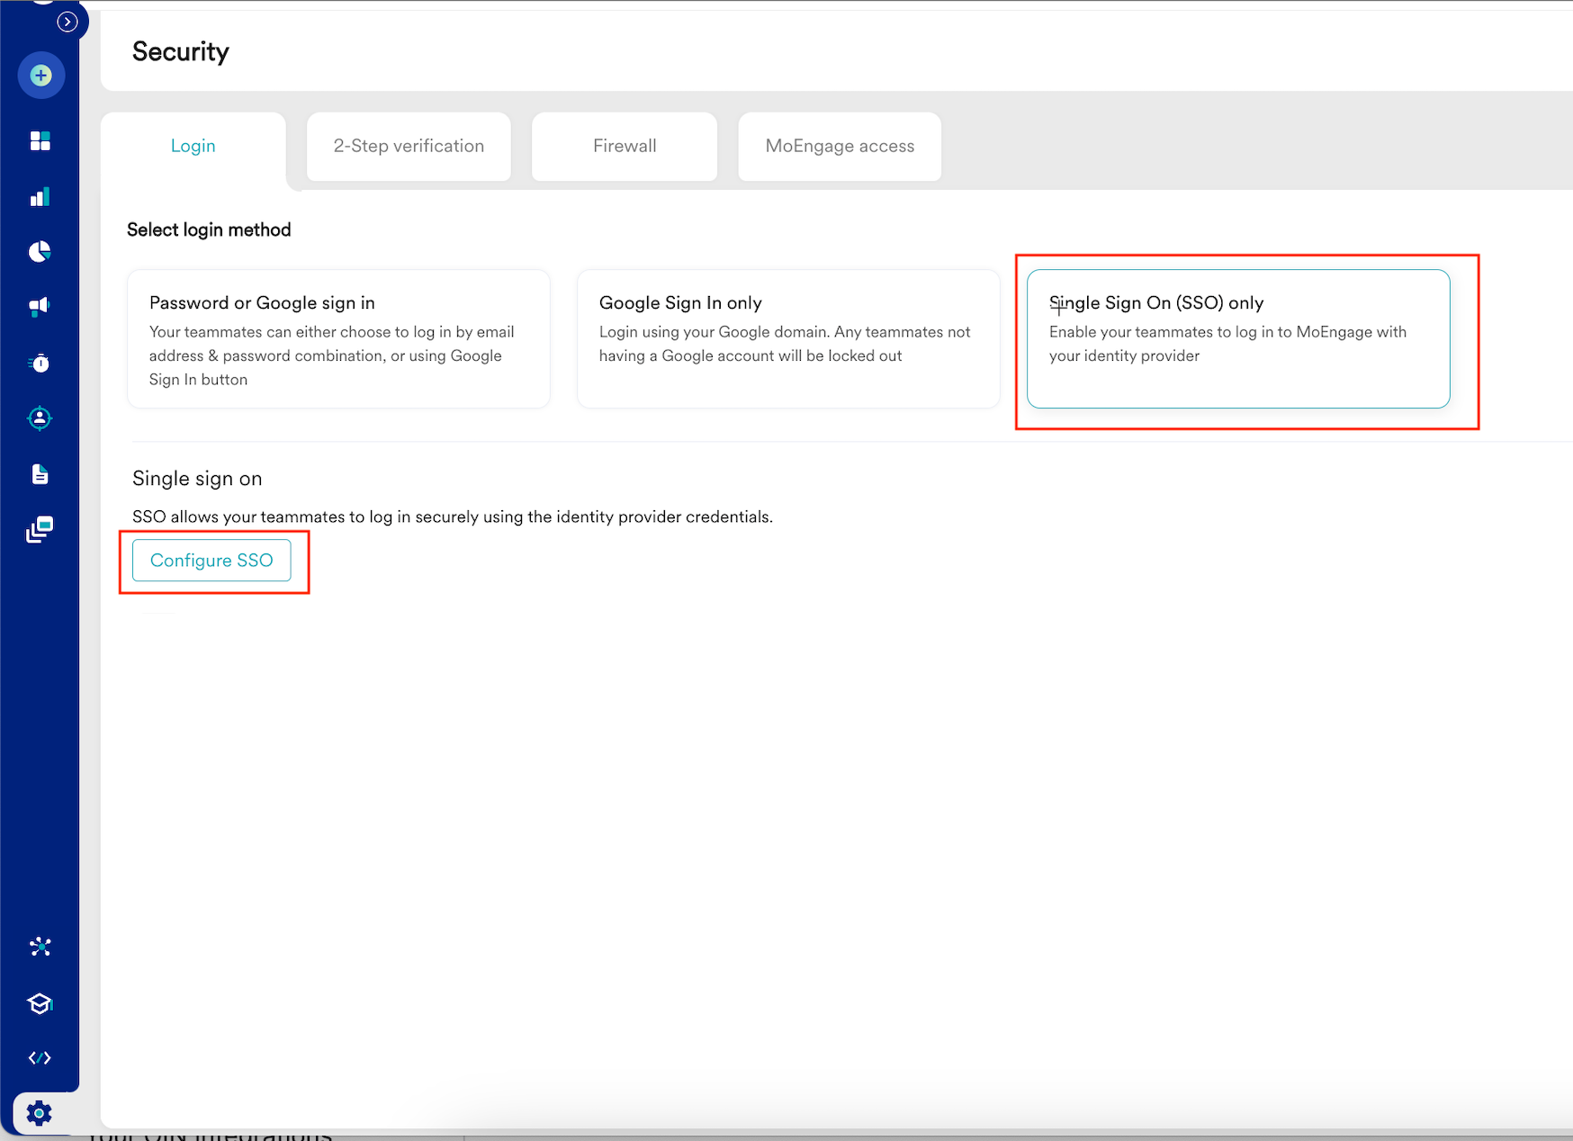Select Google Sign In only method
The image size is (1573, 1141).
point(787,339)
